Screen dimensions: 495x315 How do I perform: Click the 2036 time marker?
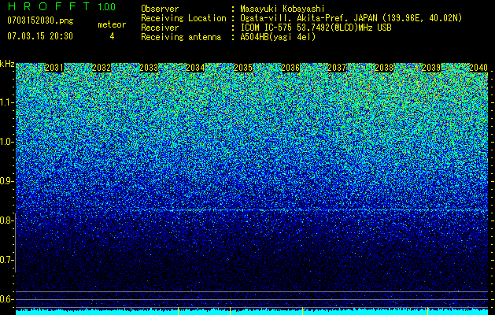(x=290, y=68)
